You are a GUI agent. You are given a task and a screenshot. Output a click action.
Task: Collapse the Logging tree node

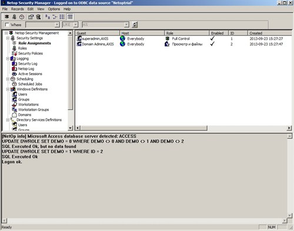point(8,59)
